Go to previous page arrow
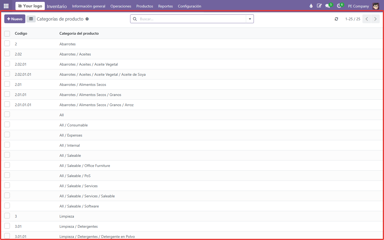The height and width of the screenshot is (240, 384). (x=367, y=19)
